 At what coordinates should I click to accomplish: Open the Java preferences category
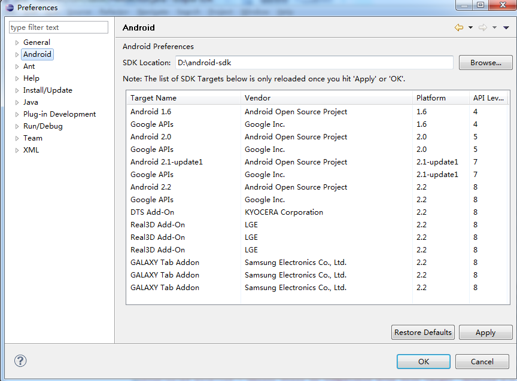coord(31,102)
